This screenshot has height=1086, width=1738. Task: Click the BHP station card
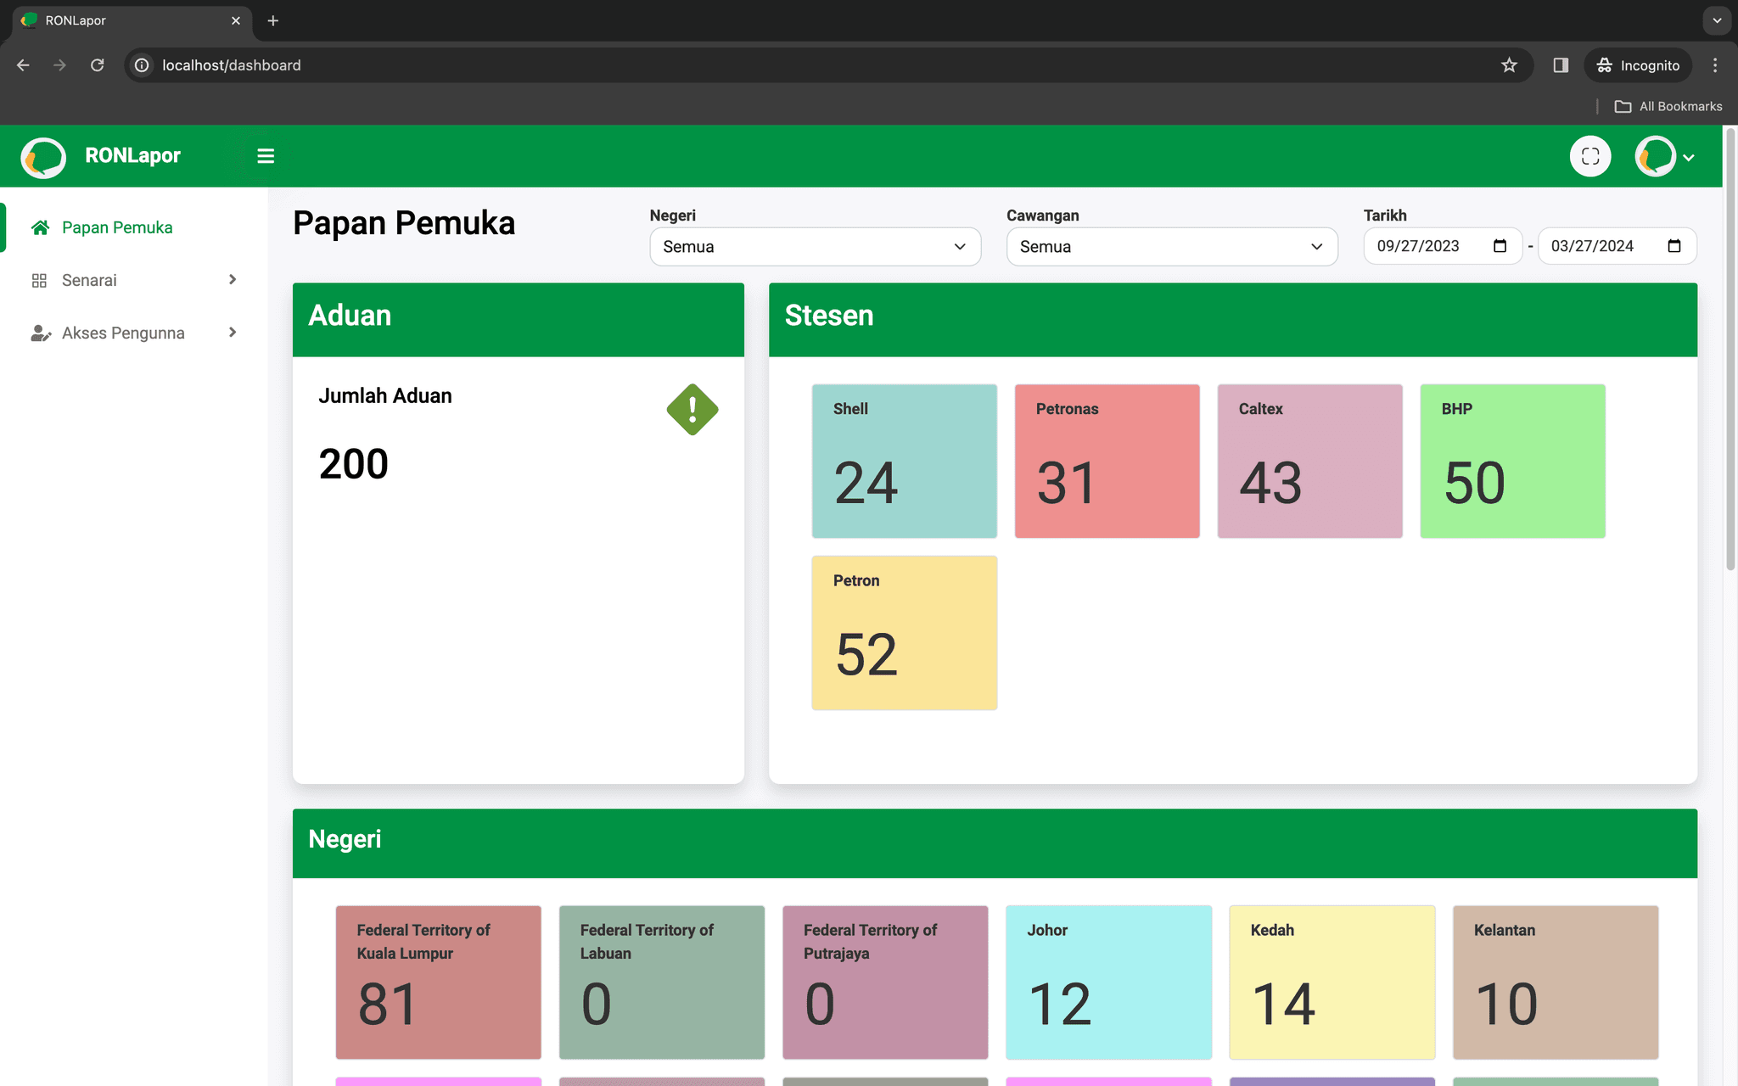[1512, 461]
